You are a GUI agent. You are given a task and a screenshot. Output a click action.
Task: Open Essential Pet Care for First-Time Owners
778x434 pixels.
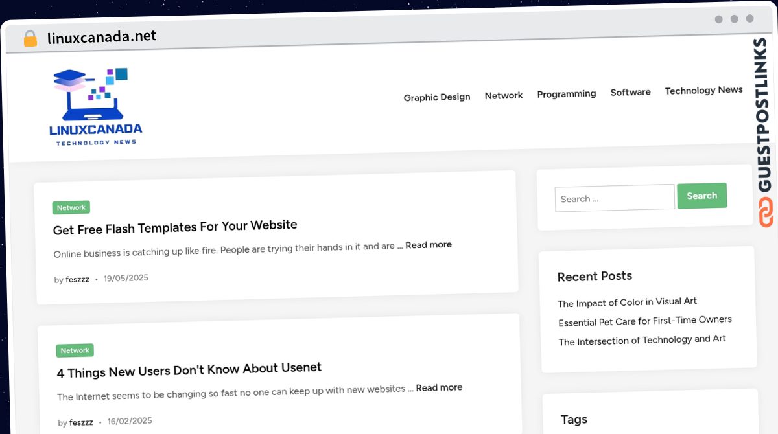645,321
